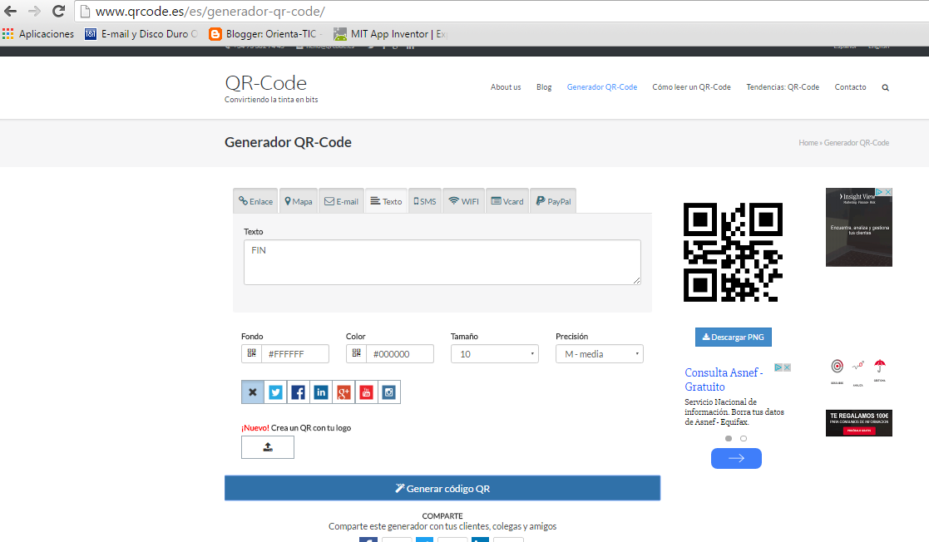The height and width of the screenshot is (542, 929).
Task: Select the no-logo X option
Action: pos(252,392)
